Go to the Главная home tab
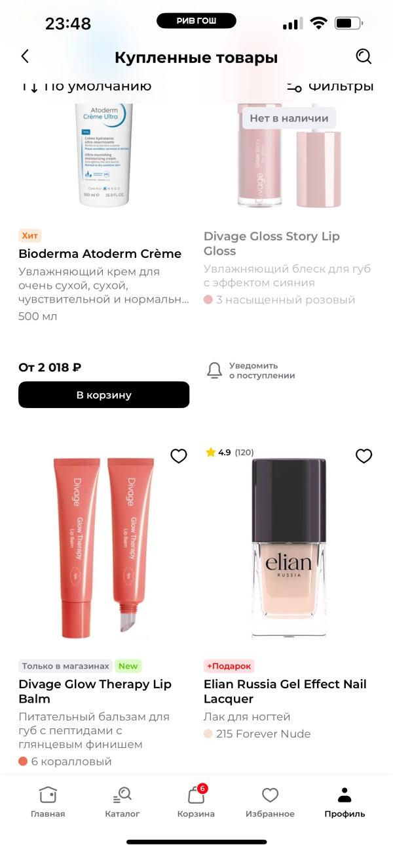Viewport: 393px width, 851px height. 48,795
